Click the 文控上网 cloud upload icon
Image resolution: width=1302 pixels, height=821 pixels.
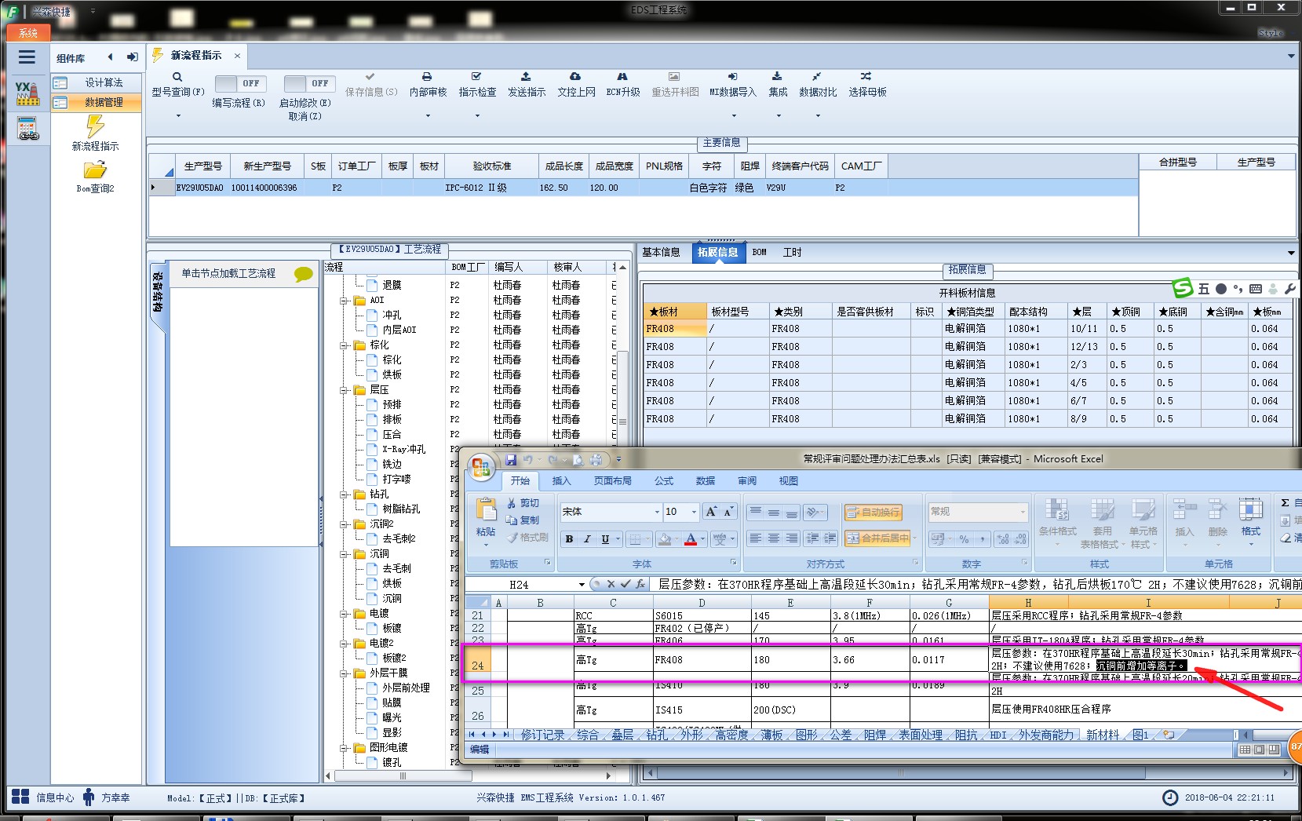[x=575, y=77]
